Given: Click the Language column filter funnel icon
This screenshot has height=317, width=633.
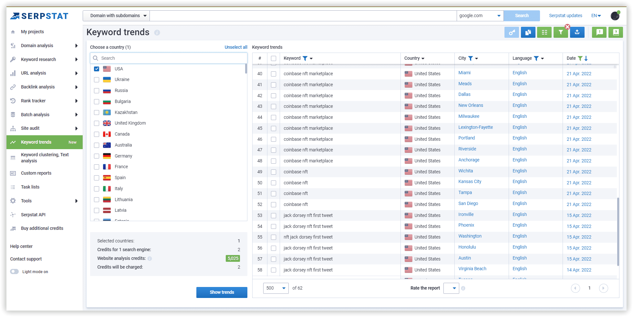Looking at the screenshot, I should click(x=536, y=58).
